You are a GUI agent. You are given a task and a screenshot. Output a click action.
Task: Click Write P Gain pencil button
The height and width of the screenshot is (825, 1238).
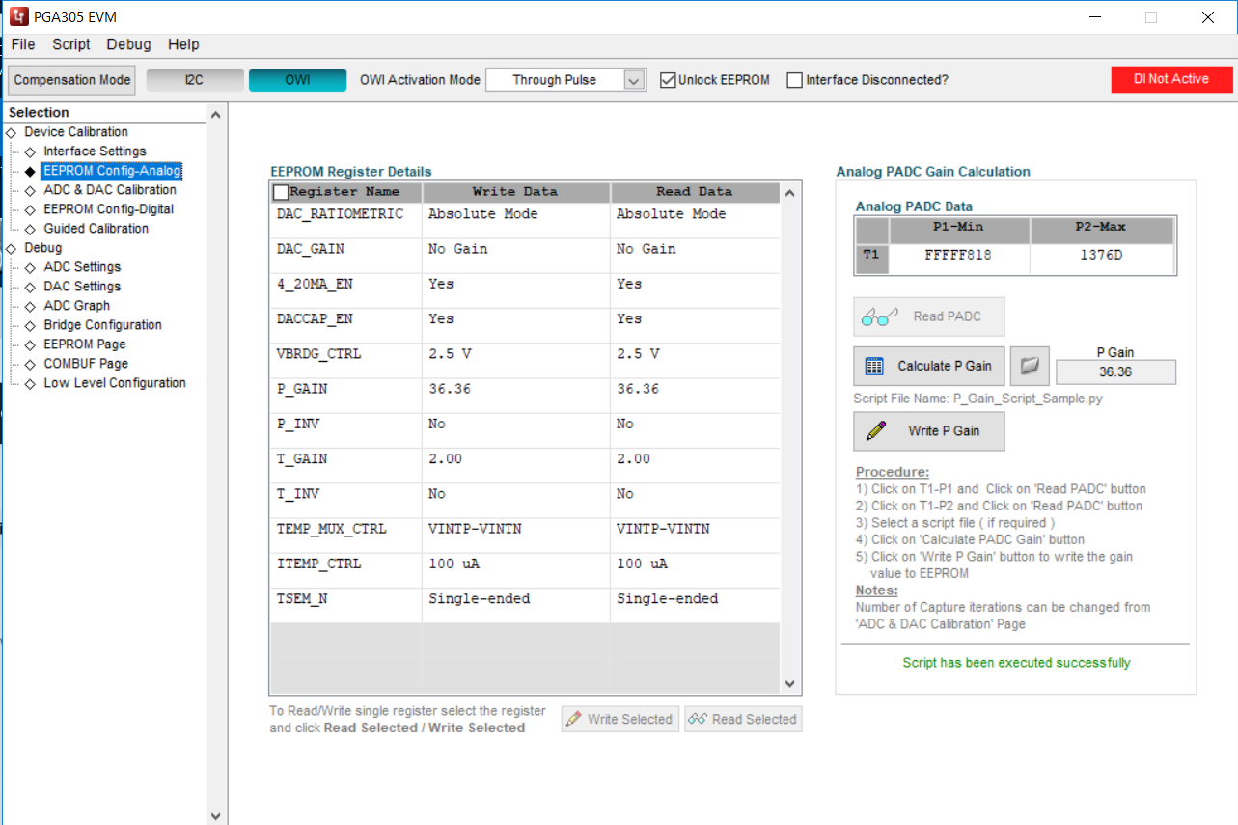click(x=929, y=431)
